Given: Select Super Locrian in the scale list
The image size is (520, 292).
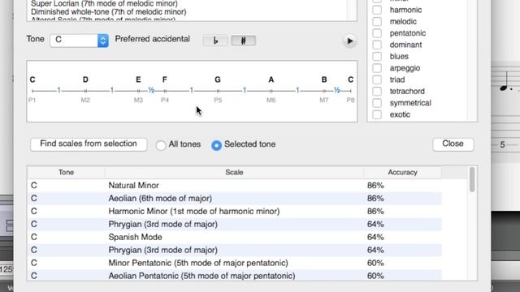Looking at the screenshot, I should (x=104, y=3).
